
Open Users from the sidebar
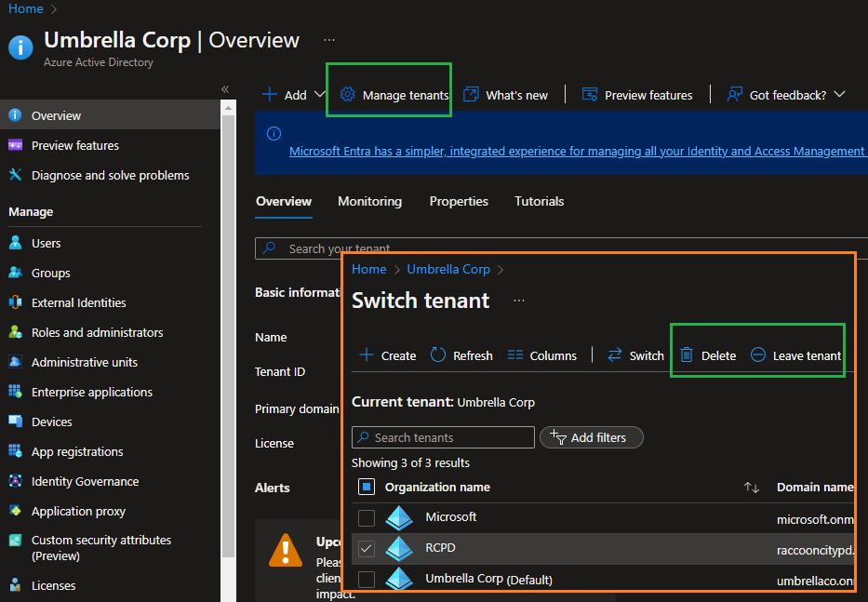pos(44,242)
